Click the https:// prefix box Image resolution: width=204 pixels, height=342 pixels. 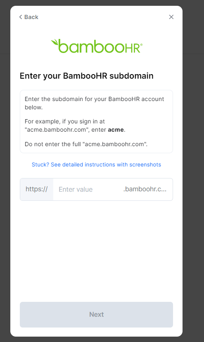(x=36, y=189)
